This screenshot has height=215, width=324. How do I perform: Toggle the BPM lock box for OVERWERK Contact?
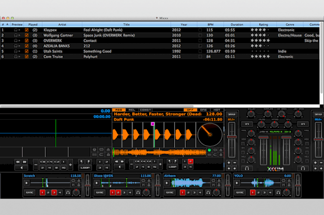(200, 41)
